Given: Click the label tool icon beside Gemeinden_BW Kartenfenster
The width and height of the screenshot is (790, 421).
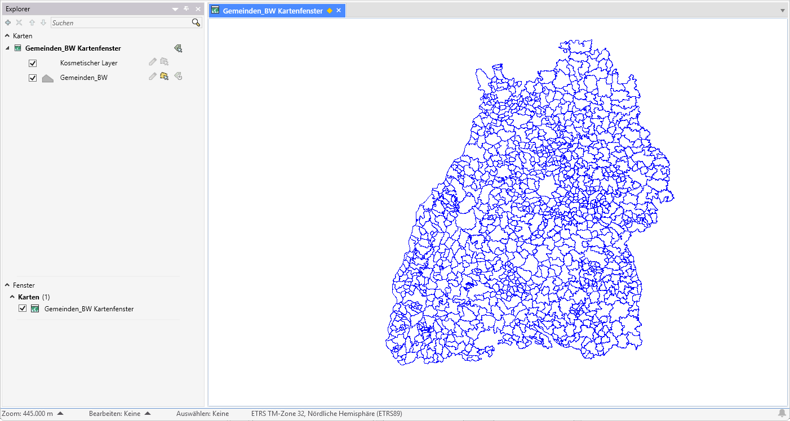Looking at the screenshot, I should pos(178,48).
